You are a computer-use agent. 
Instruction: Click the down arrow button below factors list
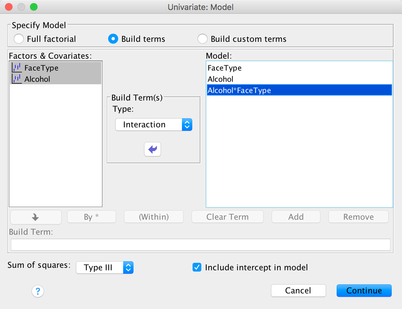point(36,217)
